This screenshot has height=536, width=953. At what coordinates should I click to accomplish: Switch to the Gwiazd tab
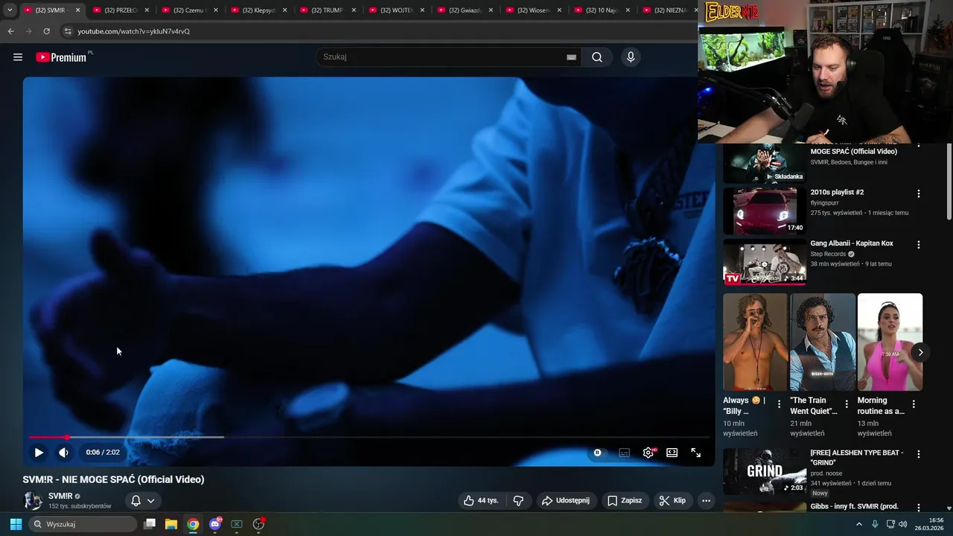(465, 10)
